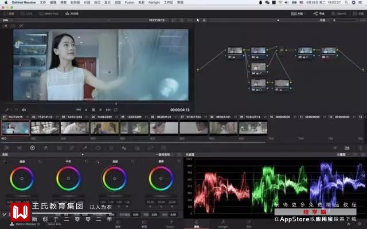Viewport: 367px width, 229px height.
Task: Toggle the OpenFX panel button
Action: pyautogui.click(x=339, y=14)
